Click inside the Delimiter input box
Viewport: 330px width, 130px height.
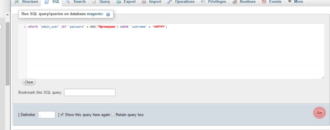(47, 115)
